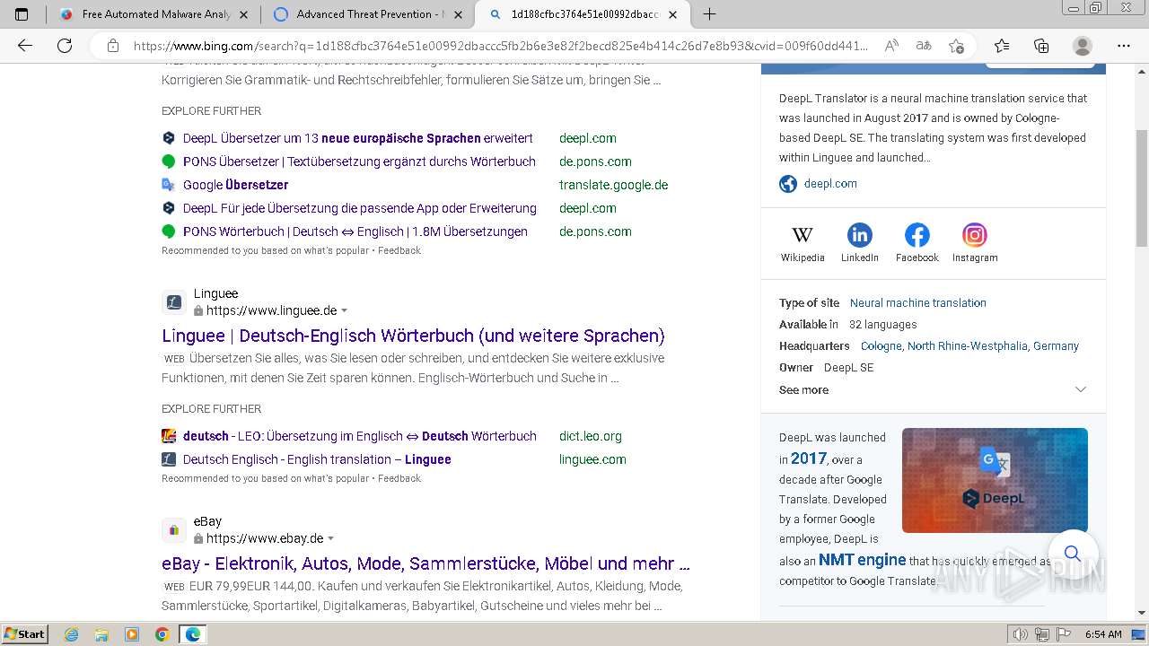Screen dimensions: 1149x646
Task: Expand the ebay.de URL dropdown arrow
Action: coord(330,539)
